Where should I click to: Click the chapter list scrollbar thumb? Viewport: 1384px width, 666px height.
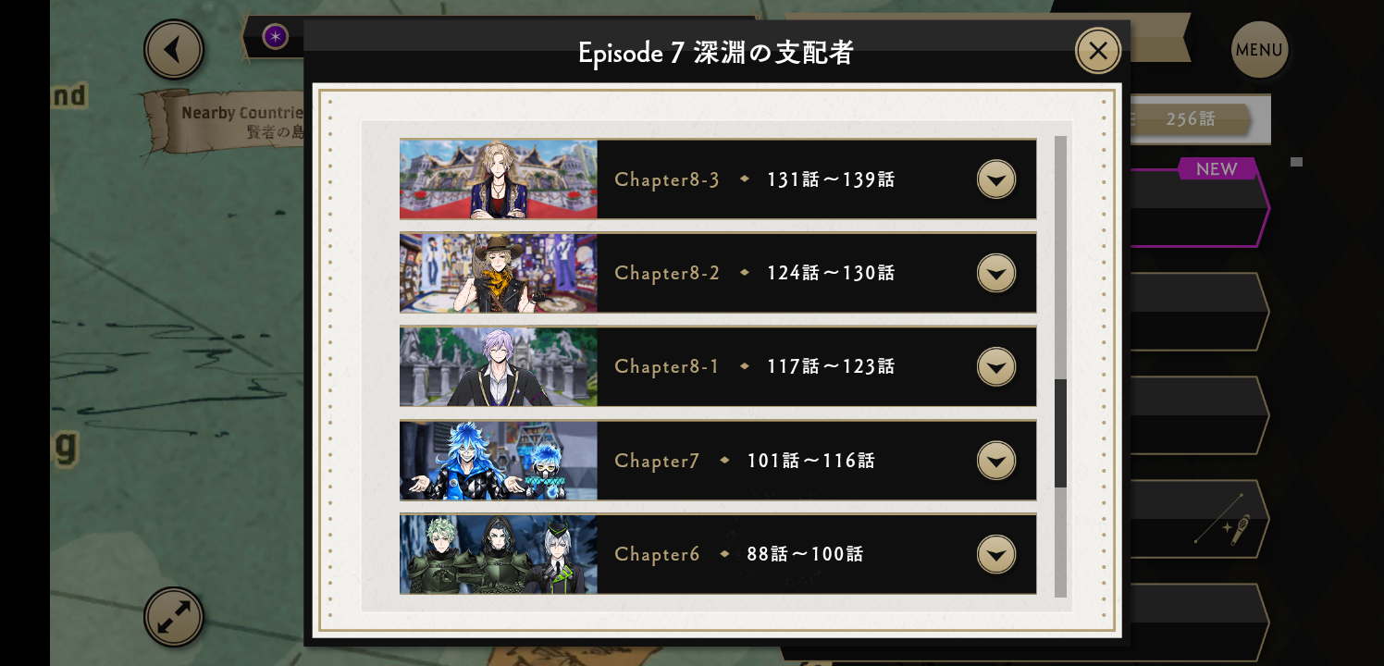pyautogui.click(x=1060, y=433)
